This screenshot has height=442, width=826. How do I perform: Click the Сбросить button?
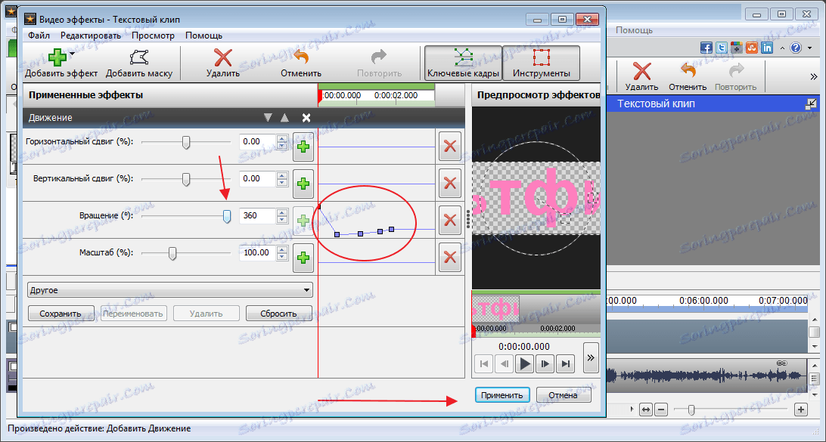tap(278, 314)
